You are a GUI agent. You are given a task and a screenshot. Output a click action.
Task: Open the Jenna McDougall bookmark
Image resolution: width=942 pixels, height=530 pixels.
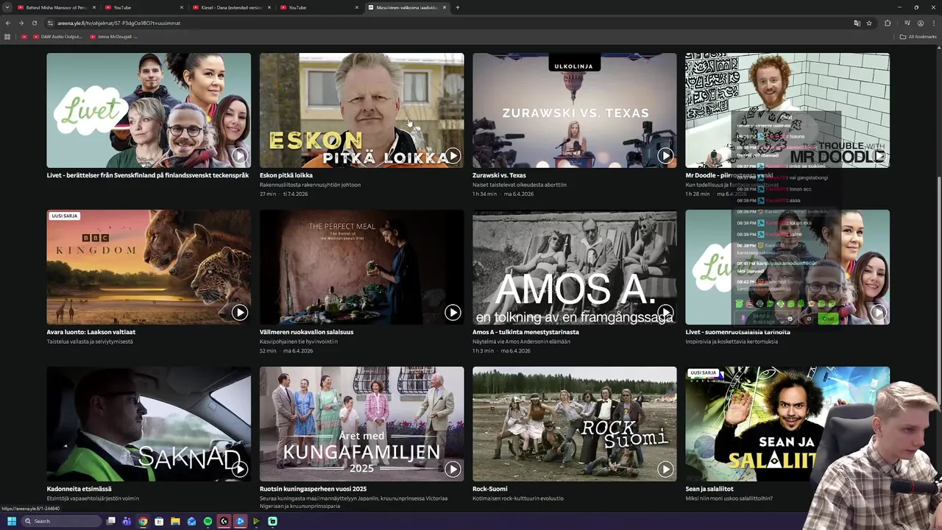[x=113, y=37]
